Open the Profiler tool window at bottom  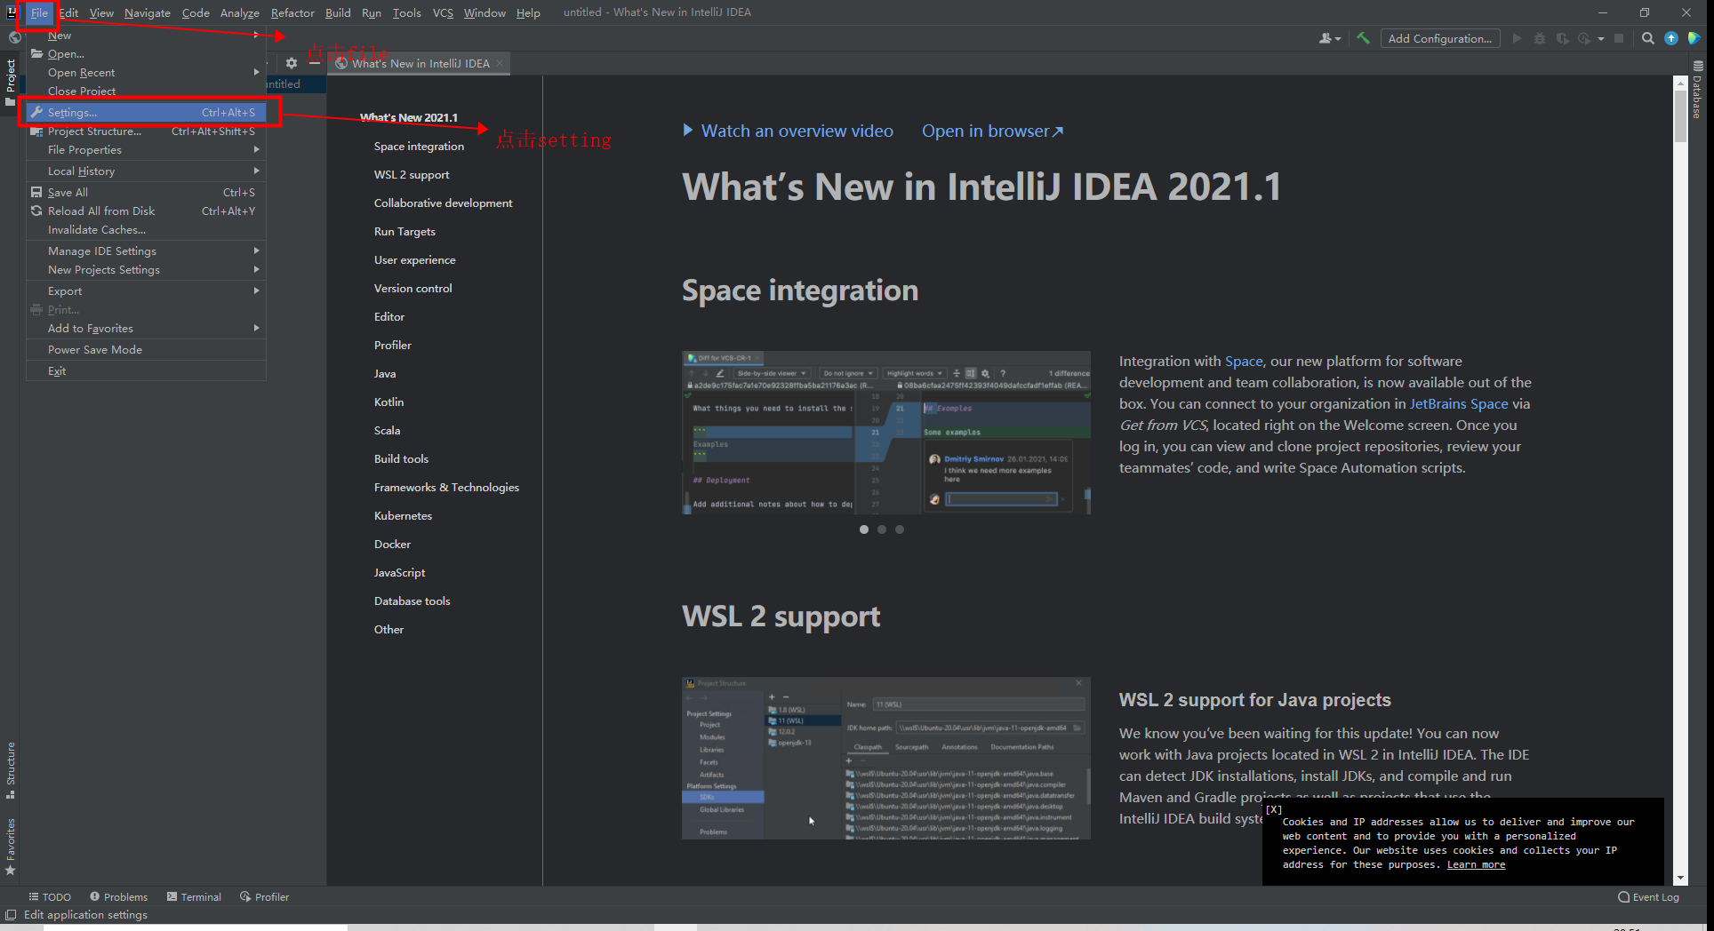264,897
